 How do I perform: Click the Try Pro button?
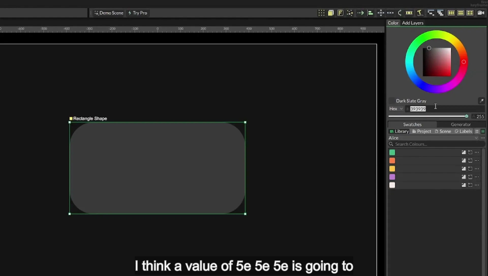pos(138,13)
